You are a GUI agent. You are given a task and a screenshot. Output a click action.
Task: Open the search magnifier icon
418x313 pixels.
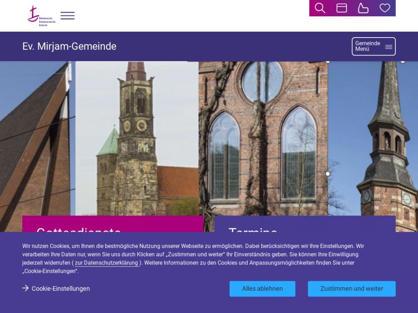tap(320, 8)
